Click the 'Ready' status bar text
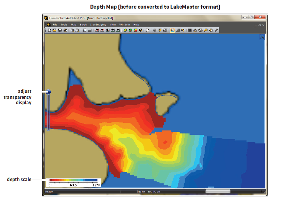281x198 pixels. pyautogui.click(x=49, y=192)
